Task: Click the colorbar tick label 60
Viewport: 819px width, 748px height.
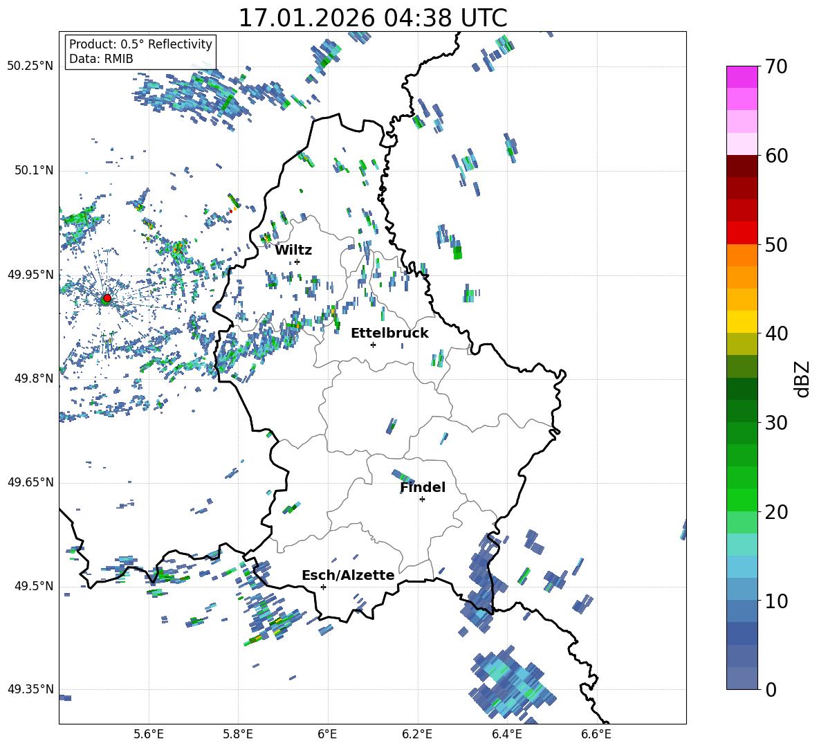Action: (x=775, y=156)
